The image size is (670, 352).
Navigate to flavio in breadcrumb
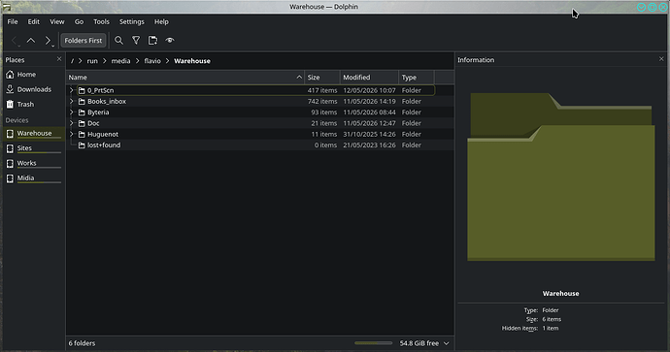[152, 61]
